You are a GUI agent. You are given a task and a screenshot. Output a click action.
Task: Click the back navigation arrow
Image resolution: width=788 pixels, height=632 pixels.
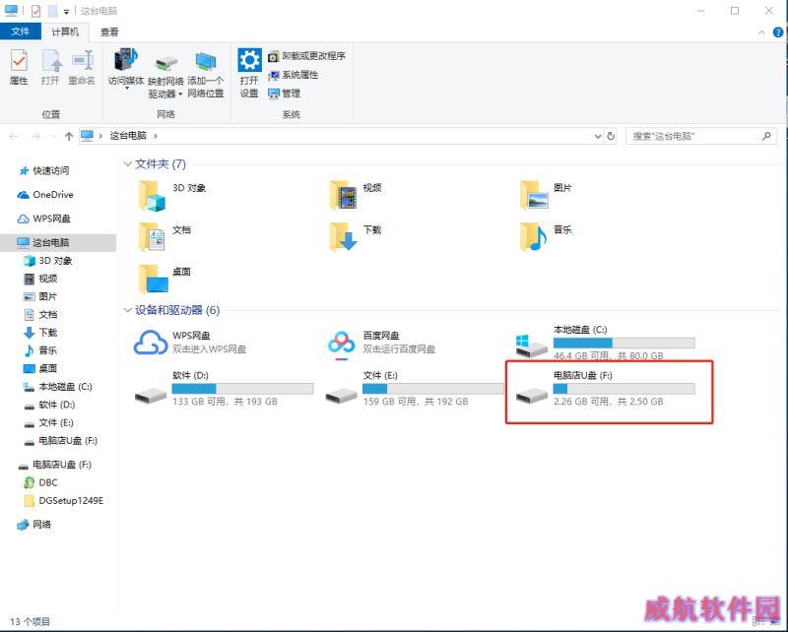point(14,136)
